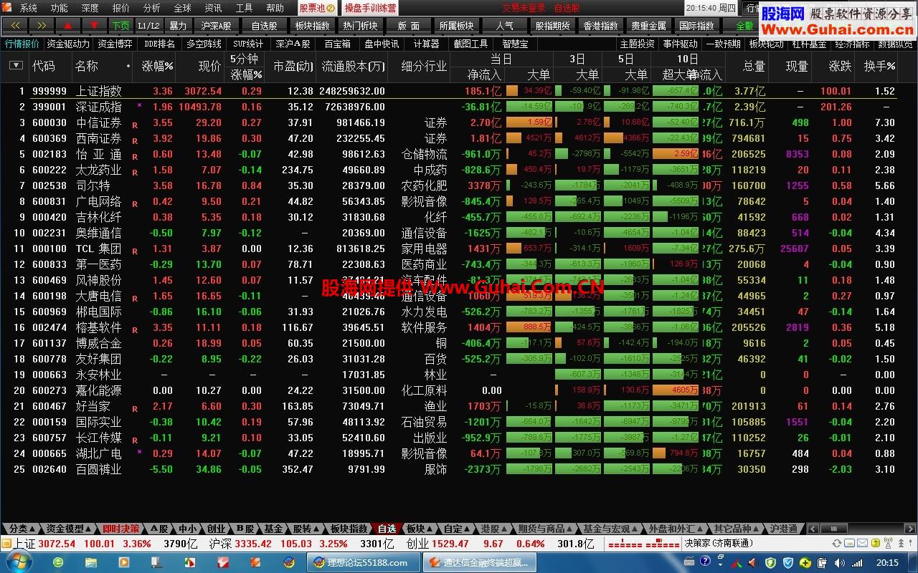Toggle the L1/L2 quote level button

coord(148,25)
